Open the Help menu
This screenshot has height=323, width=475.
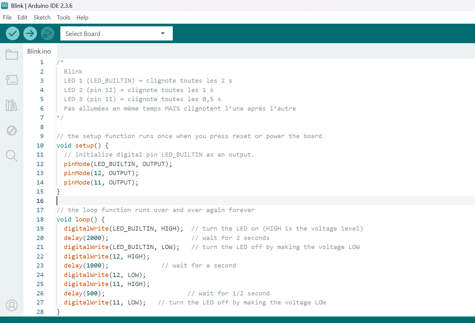82,18
